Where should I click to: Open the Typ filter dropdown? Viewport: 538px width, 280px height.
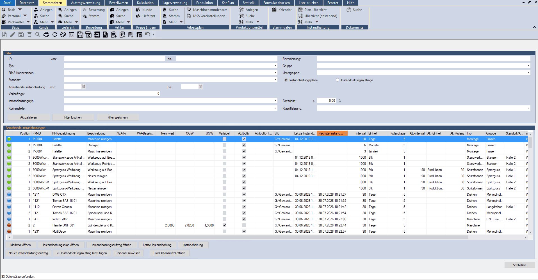275,66
